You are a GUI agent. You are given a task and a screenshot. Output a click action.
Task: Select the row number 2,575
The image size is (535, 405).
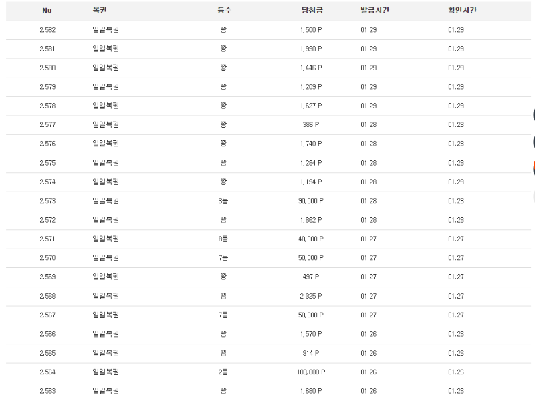point(47,163)
